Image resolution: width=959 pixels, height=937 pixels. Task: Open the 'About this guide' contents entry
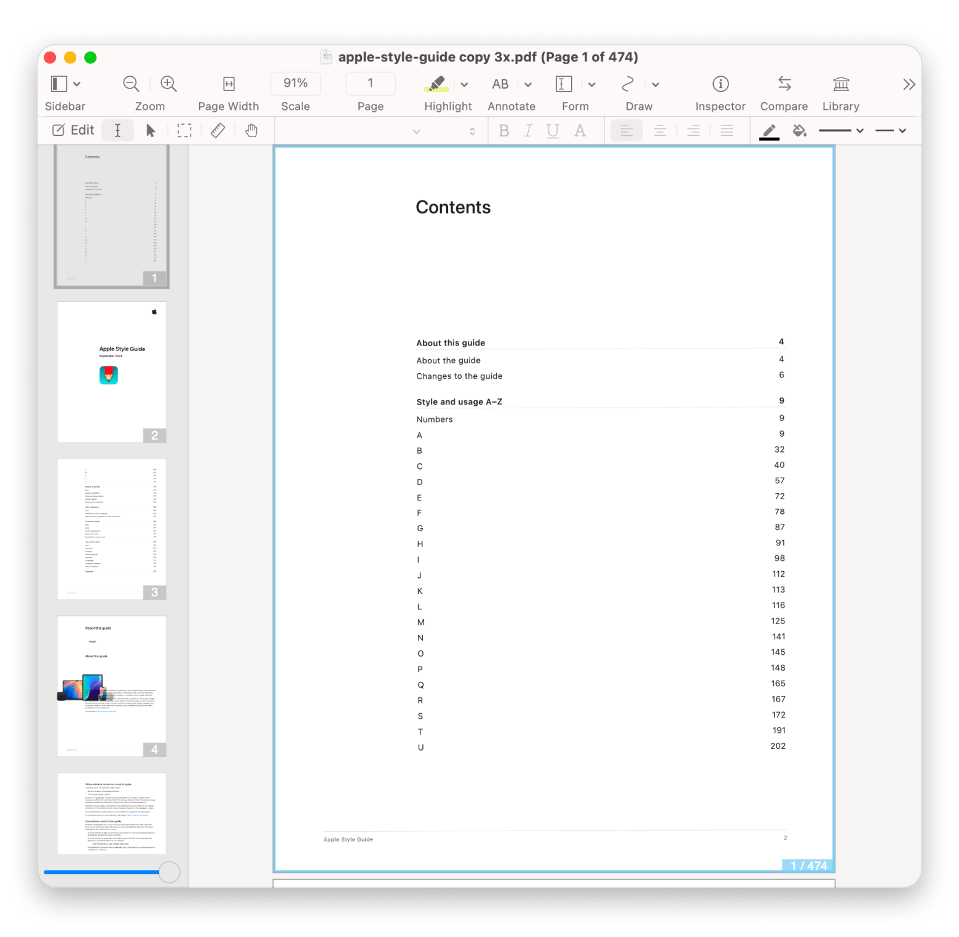(x=451, y=343)
